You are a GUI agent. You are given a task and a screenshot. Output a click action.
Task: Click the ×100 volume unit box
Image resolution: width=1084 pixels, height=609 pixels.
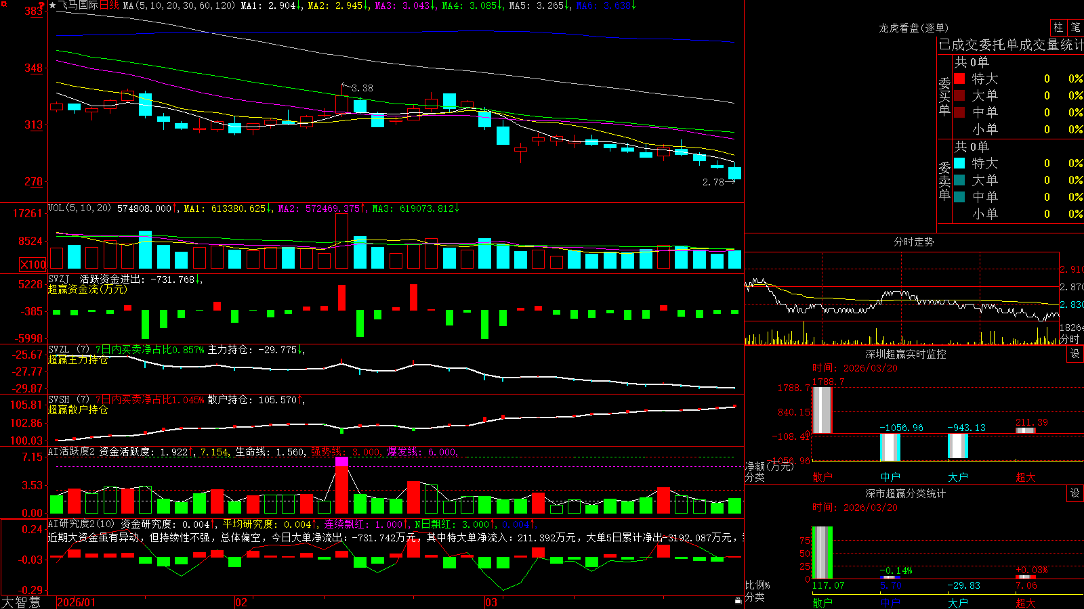[x=33, y=265]
